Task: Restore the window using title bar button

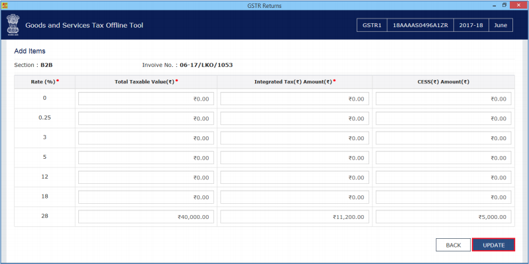Action: click(x=504, y=5)
